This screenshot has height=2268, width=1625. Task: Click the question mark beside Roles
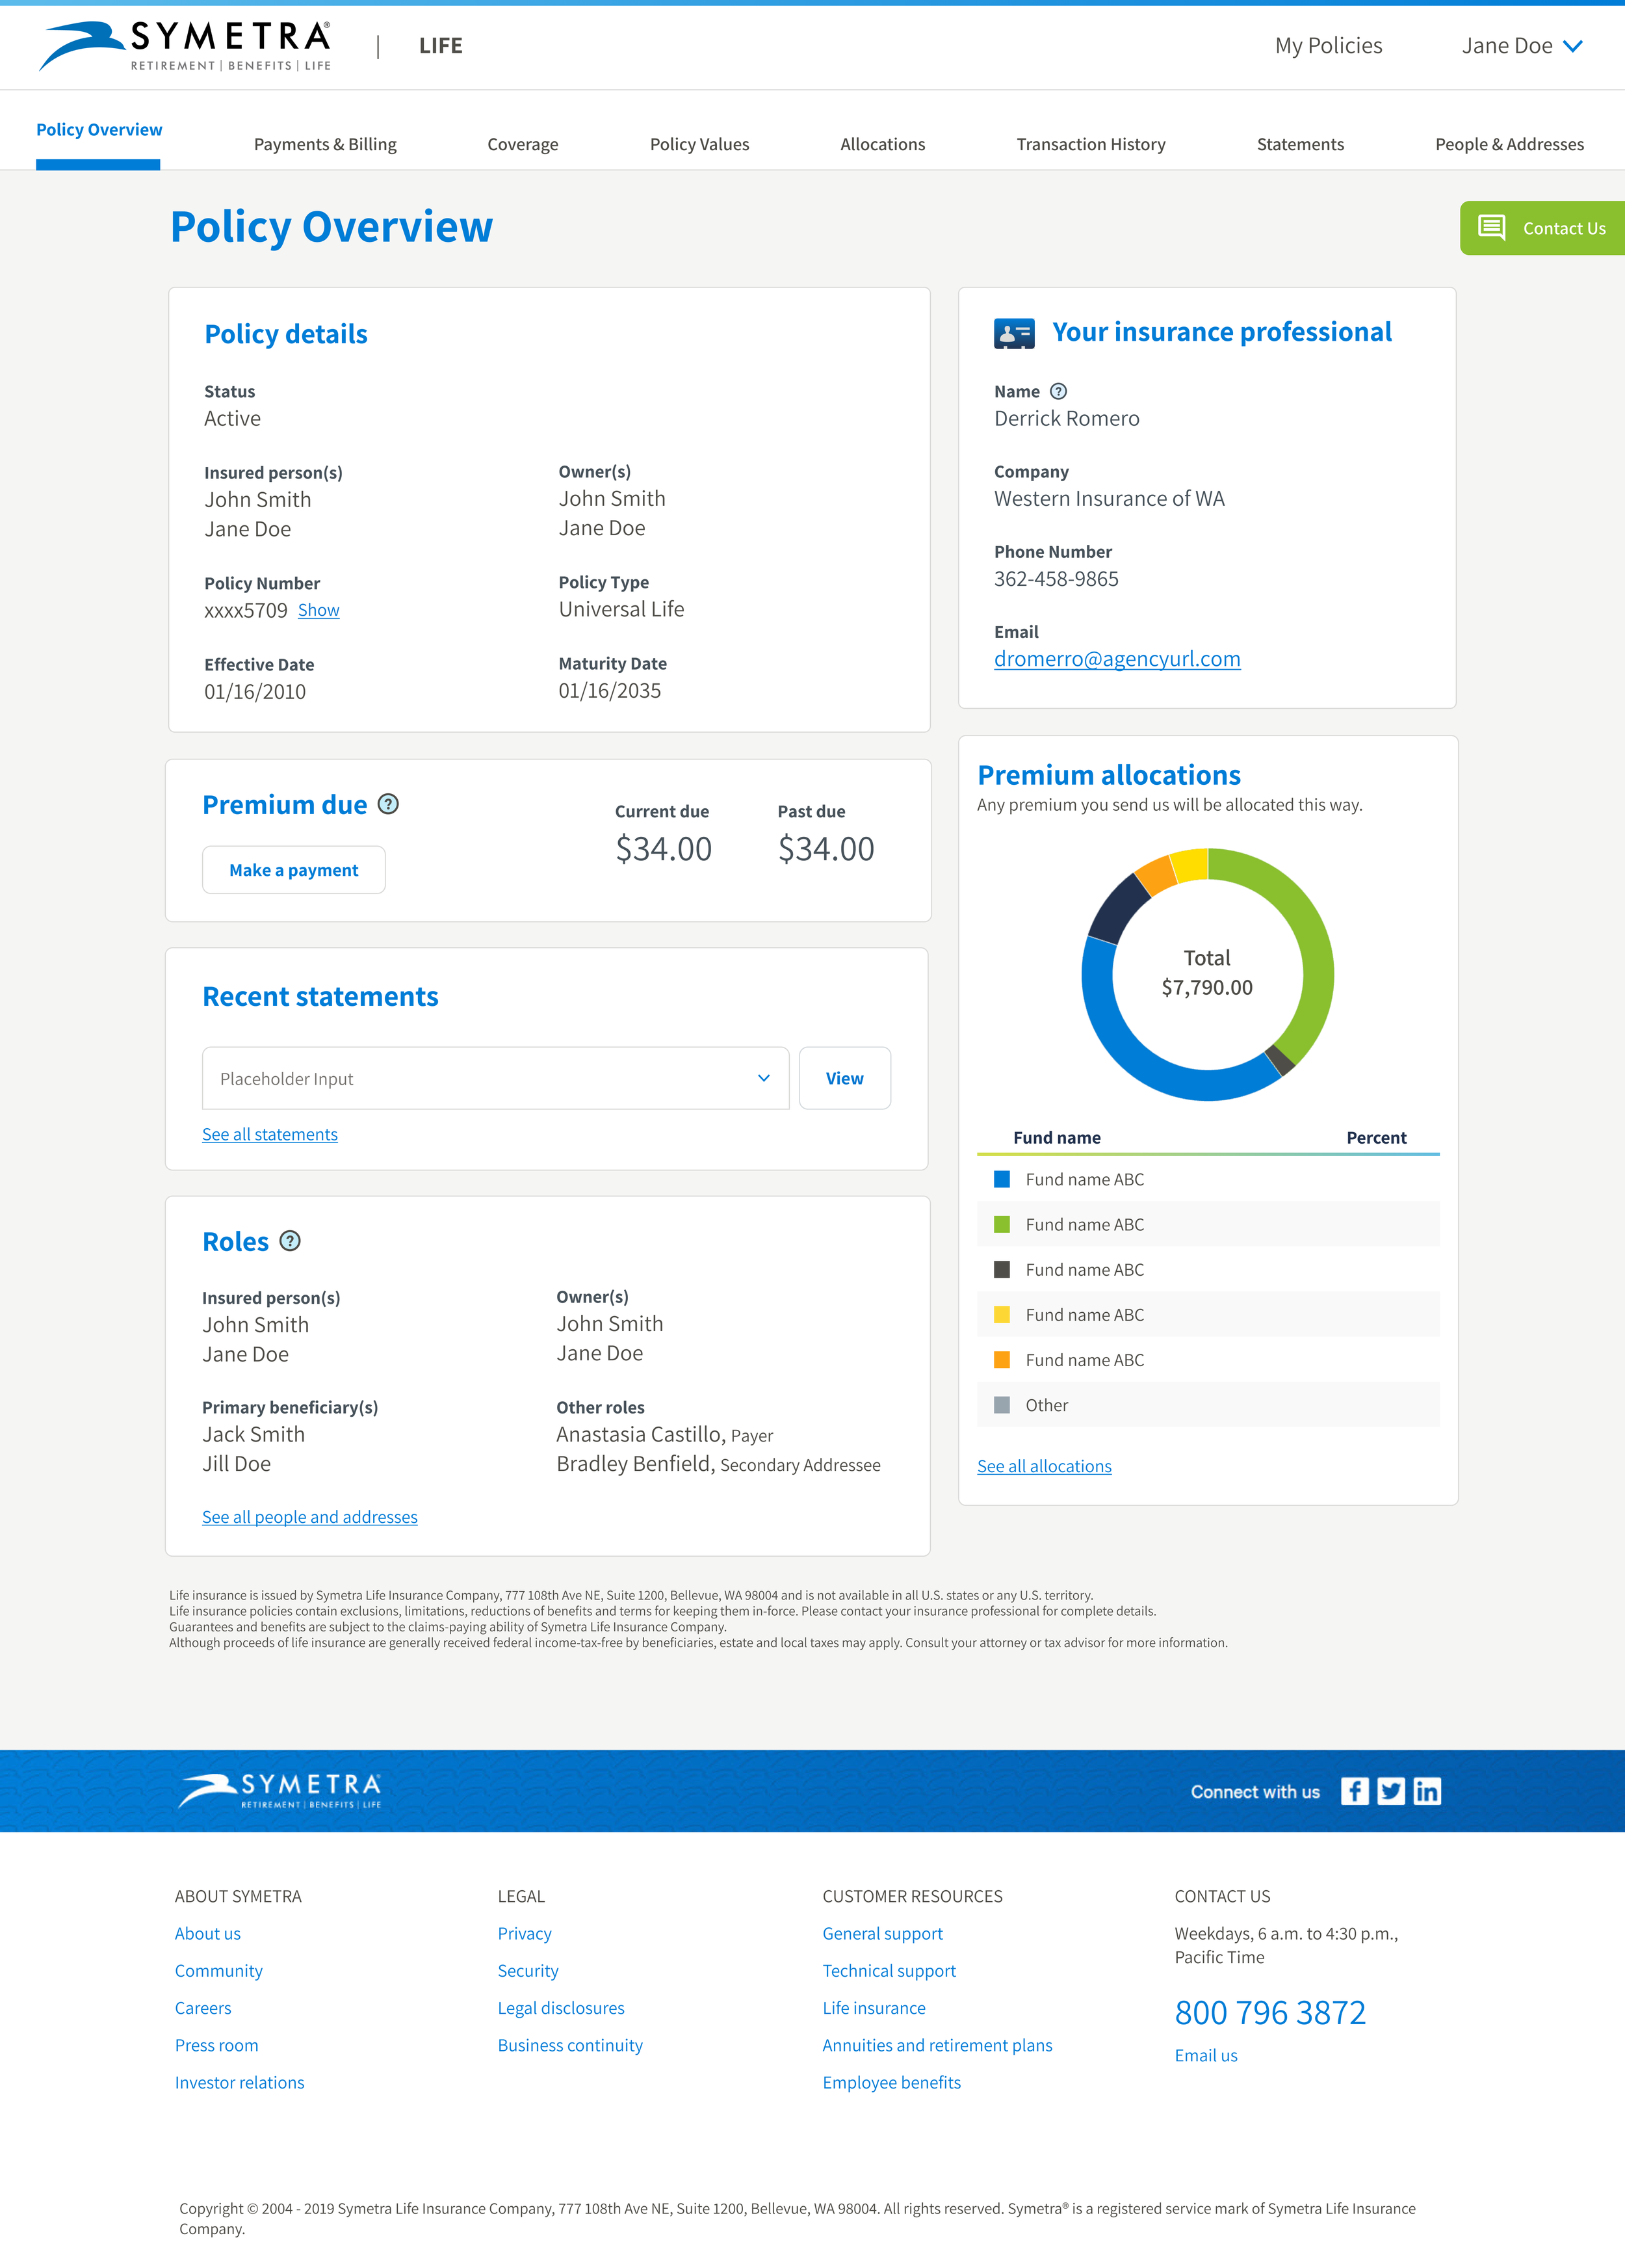(x=289, y=1241)
